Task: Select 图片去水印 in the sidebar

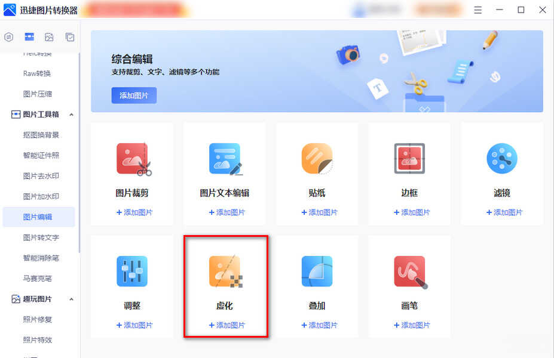Action: tap(41, 176)
